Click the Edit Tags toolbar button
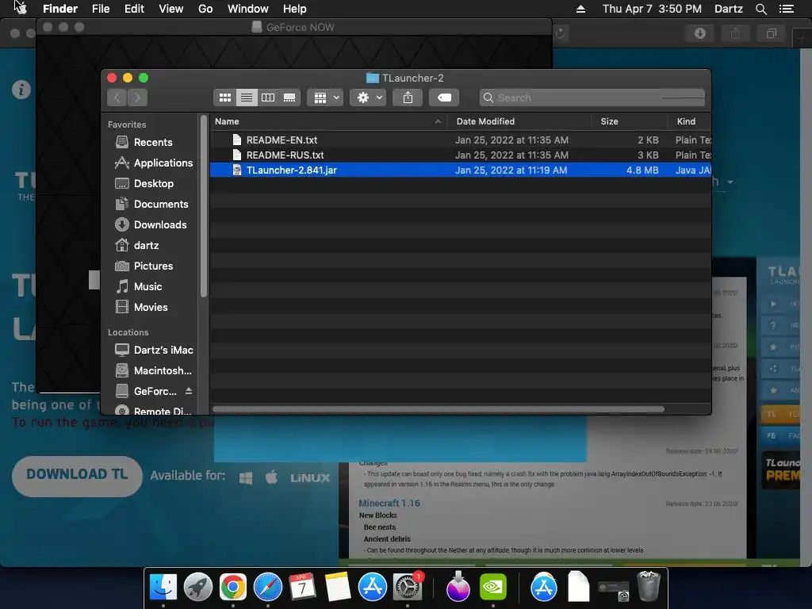812x609 pixels. tap(444, 98)
